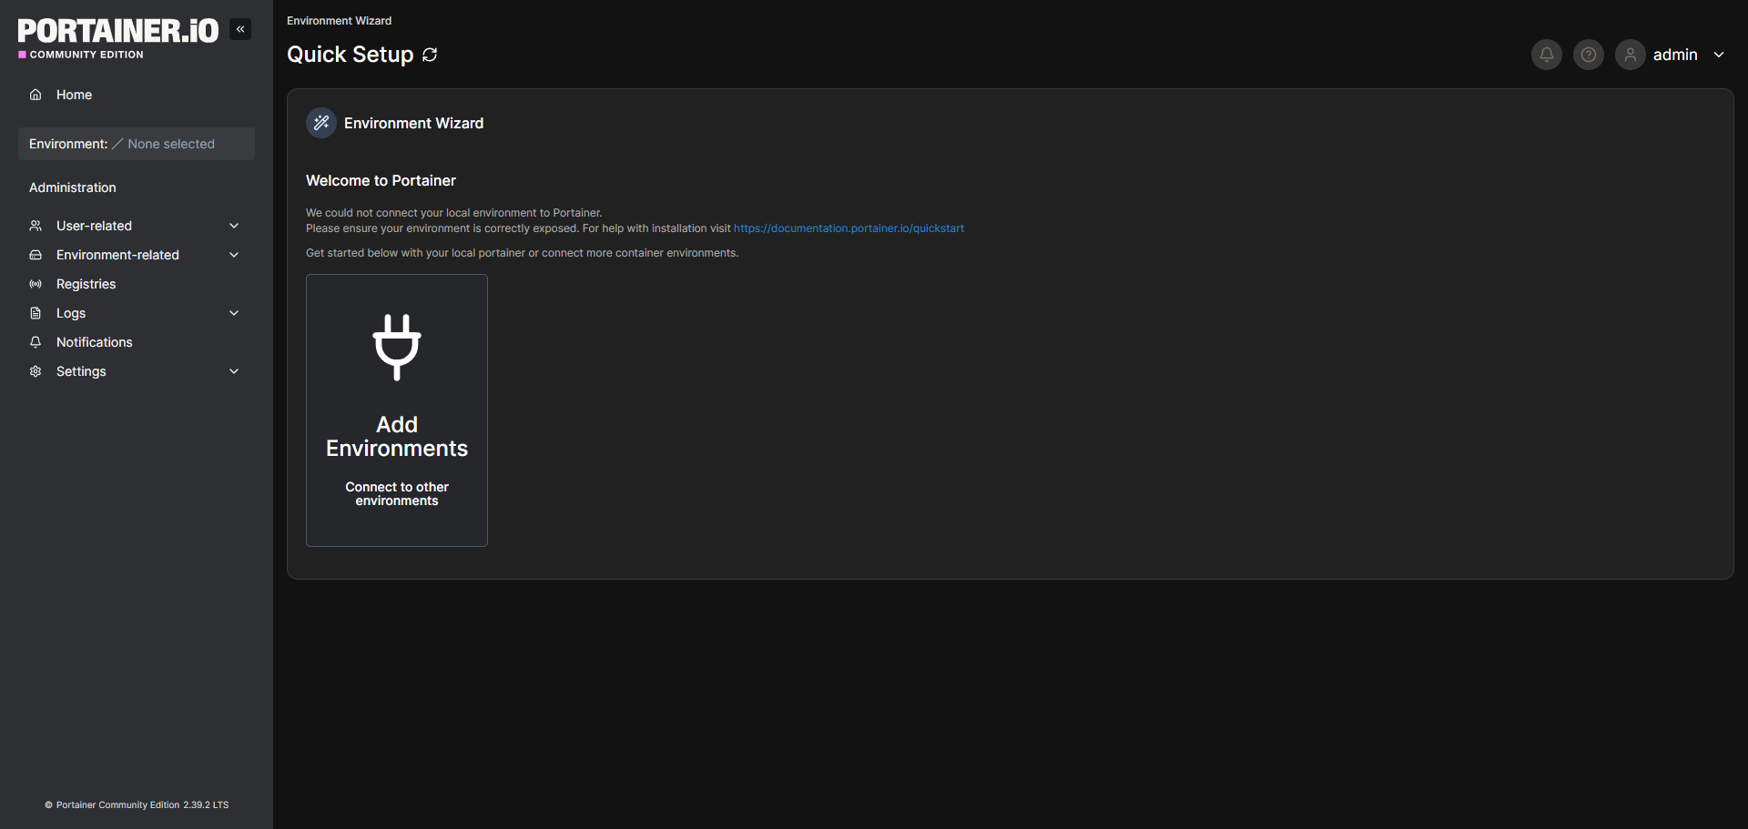The image size is (1748, 829).
Task: Open Settings menu item
Action: 137,371
